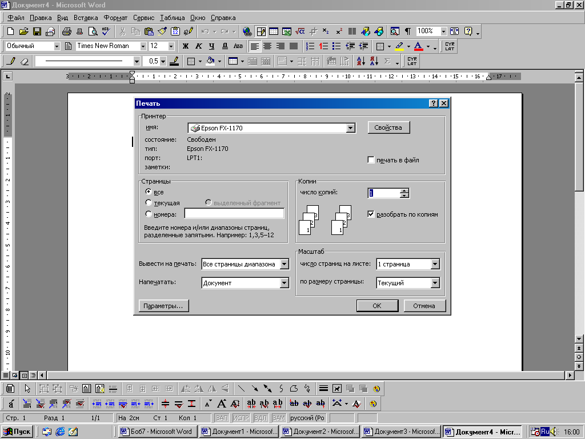Click the Underline Ч icon

(211, 46)
